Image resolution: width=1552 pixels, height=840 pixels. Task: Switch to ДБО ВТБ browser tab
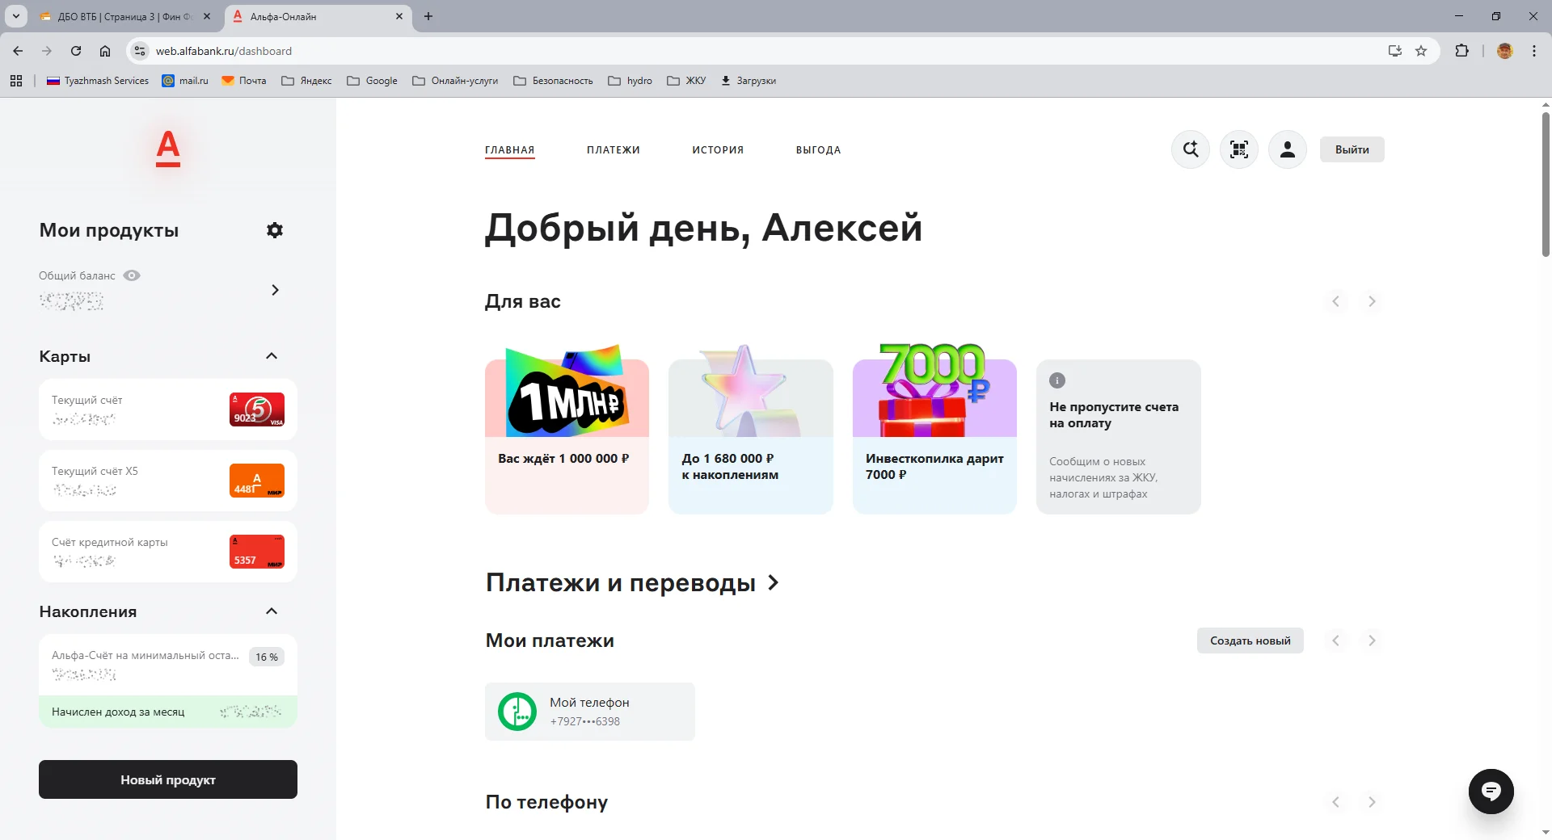click(125, 16)
